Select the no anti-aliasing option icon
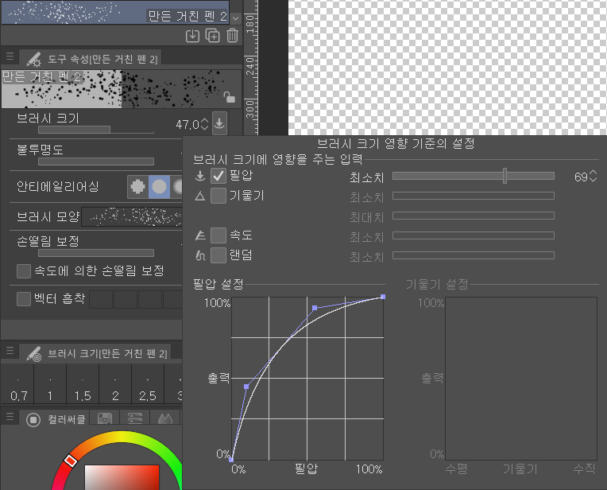This screenshot has height=490, width=607. tap(137, 186)
